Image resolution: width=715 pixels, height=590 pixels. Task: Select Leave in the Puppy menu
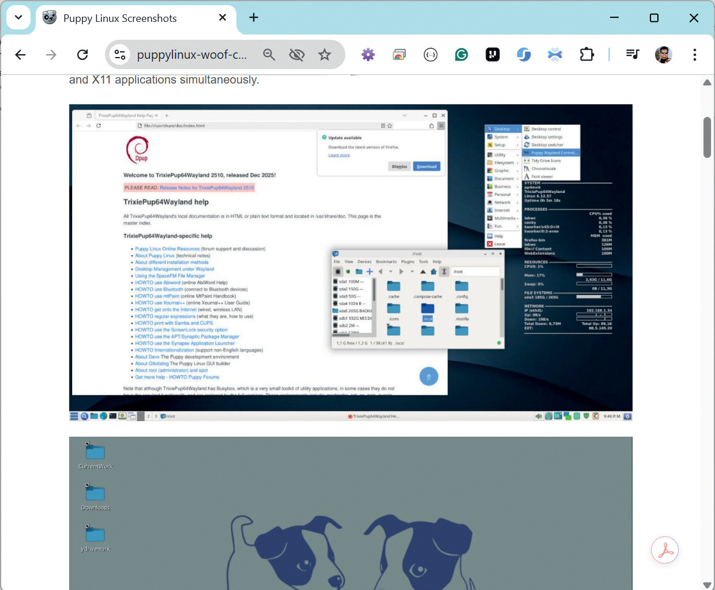[503, 244]
